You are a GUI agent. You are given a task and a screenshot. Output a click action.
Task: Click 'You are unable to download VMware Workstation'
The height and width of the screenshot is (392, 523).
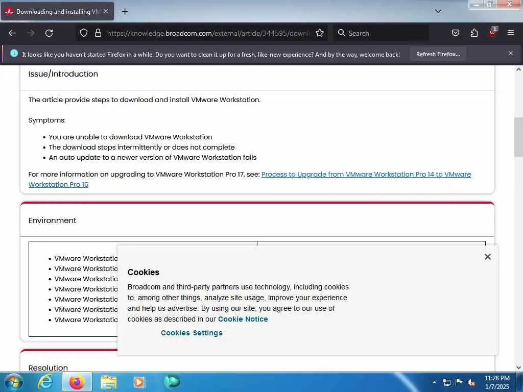click(x=130, y=137)
